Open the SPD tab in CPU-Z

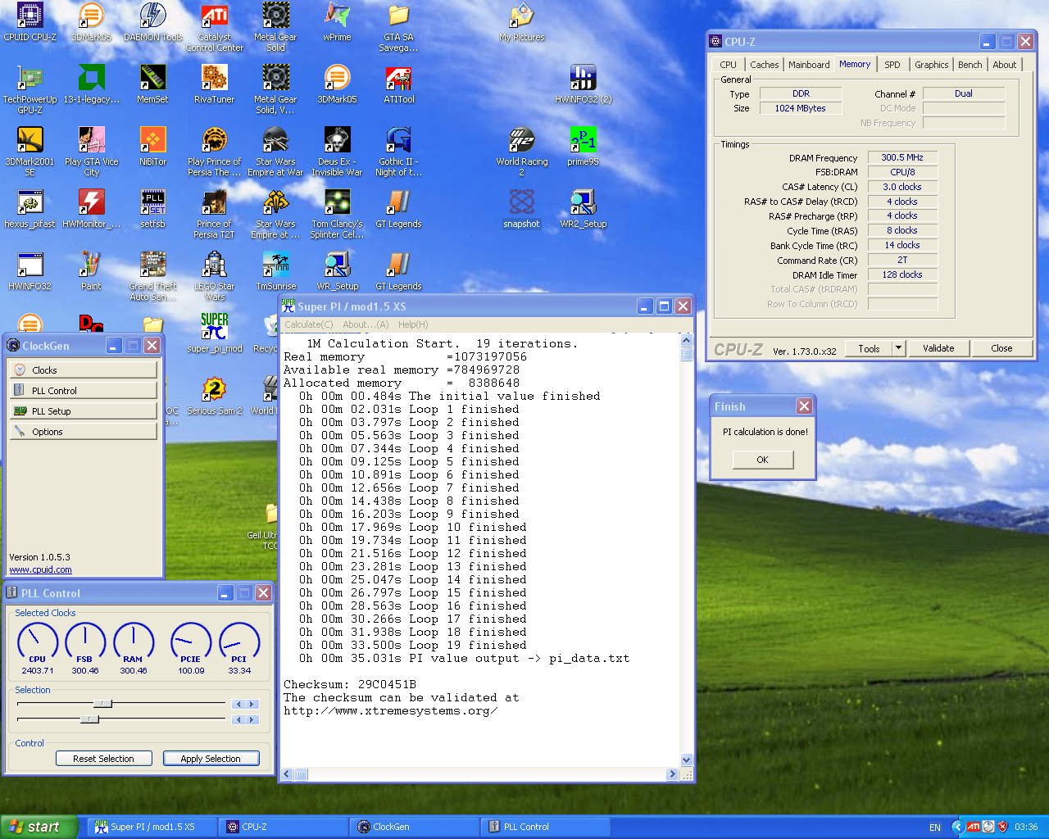tap(892, 65)
